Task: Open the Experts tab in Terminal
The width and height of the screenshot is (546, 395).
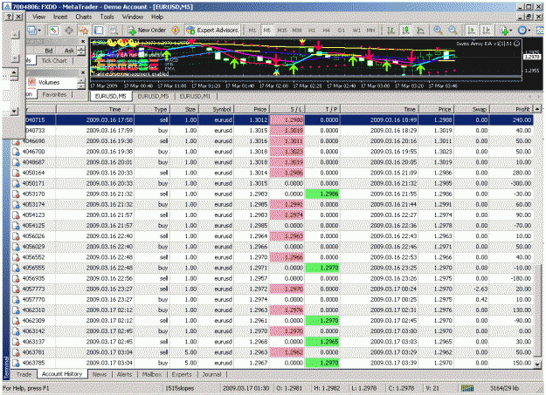Action: [182, 374]
